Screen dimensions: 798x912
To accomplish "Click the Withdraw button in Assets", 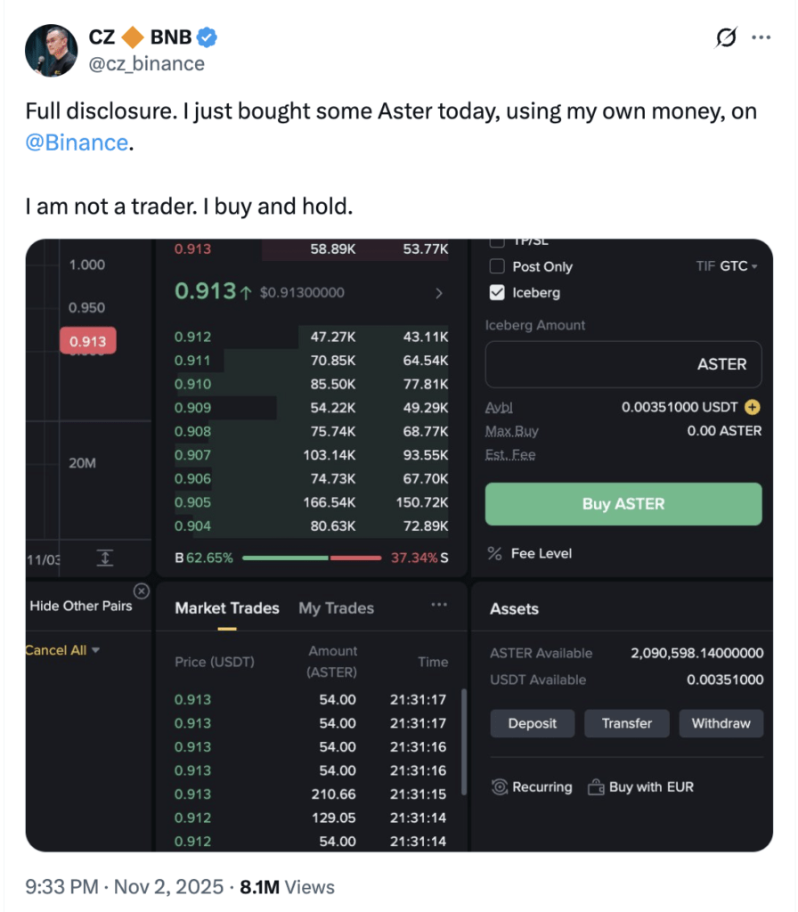I will [x=721, y=723].
